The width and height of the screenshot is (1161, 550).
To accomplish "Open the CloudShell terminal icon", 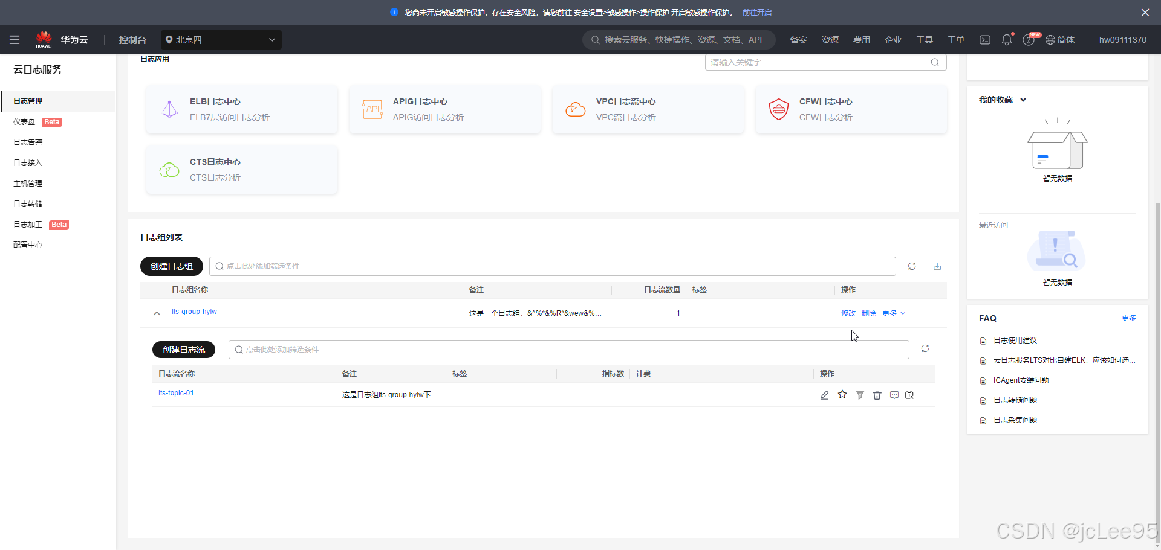I will pos(985,40).
